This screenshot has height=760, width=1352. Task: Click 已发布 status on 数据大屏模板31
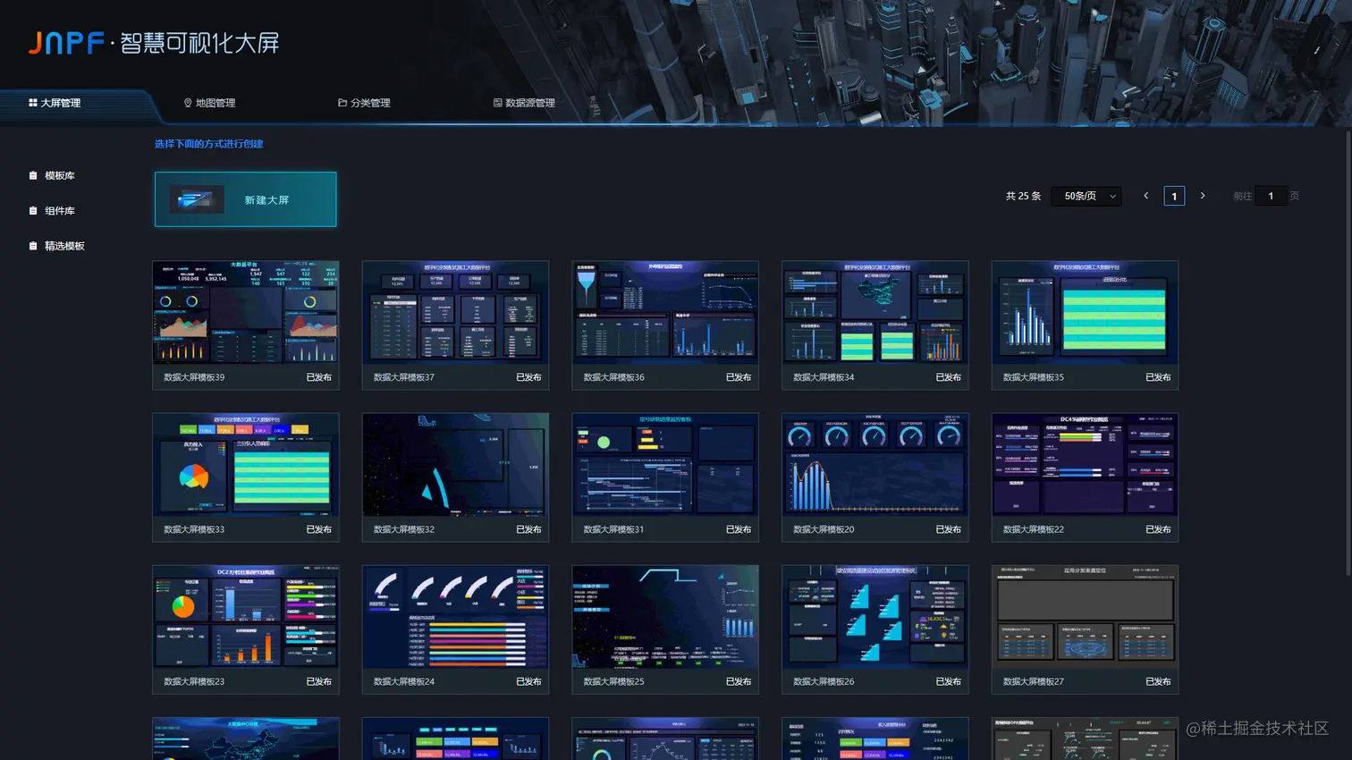[739, 529]
